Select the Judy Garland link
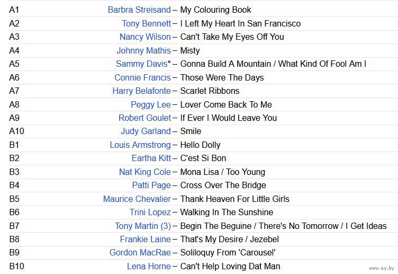Screen dimensions: 398x274 click(x=146, y=131)
